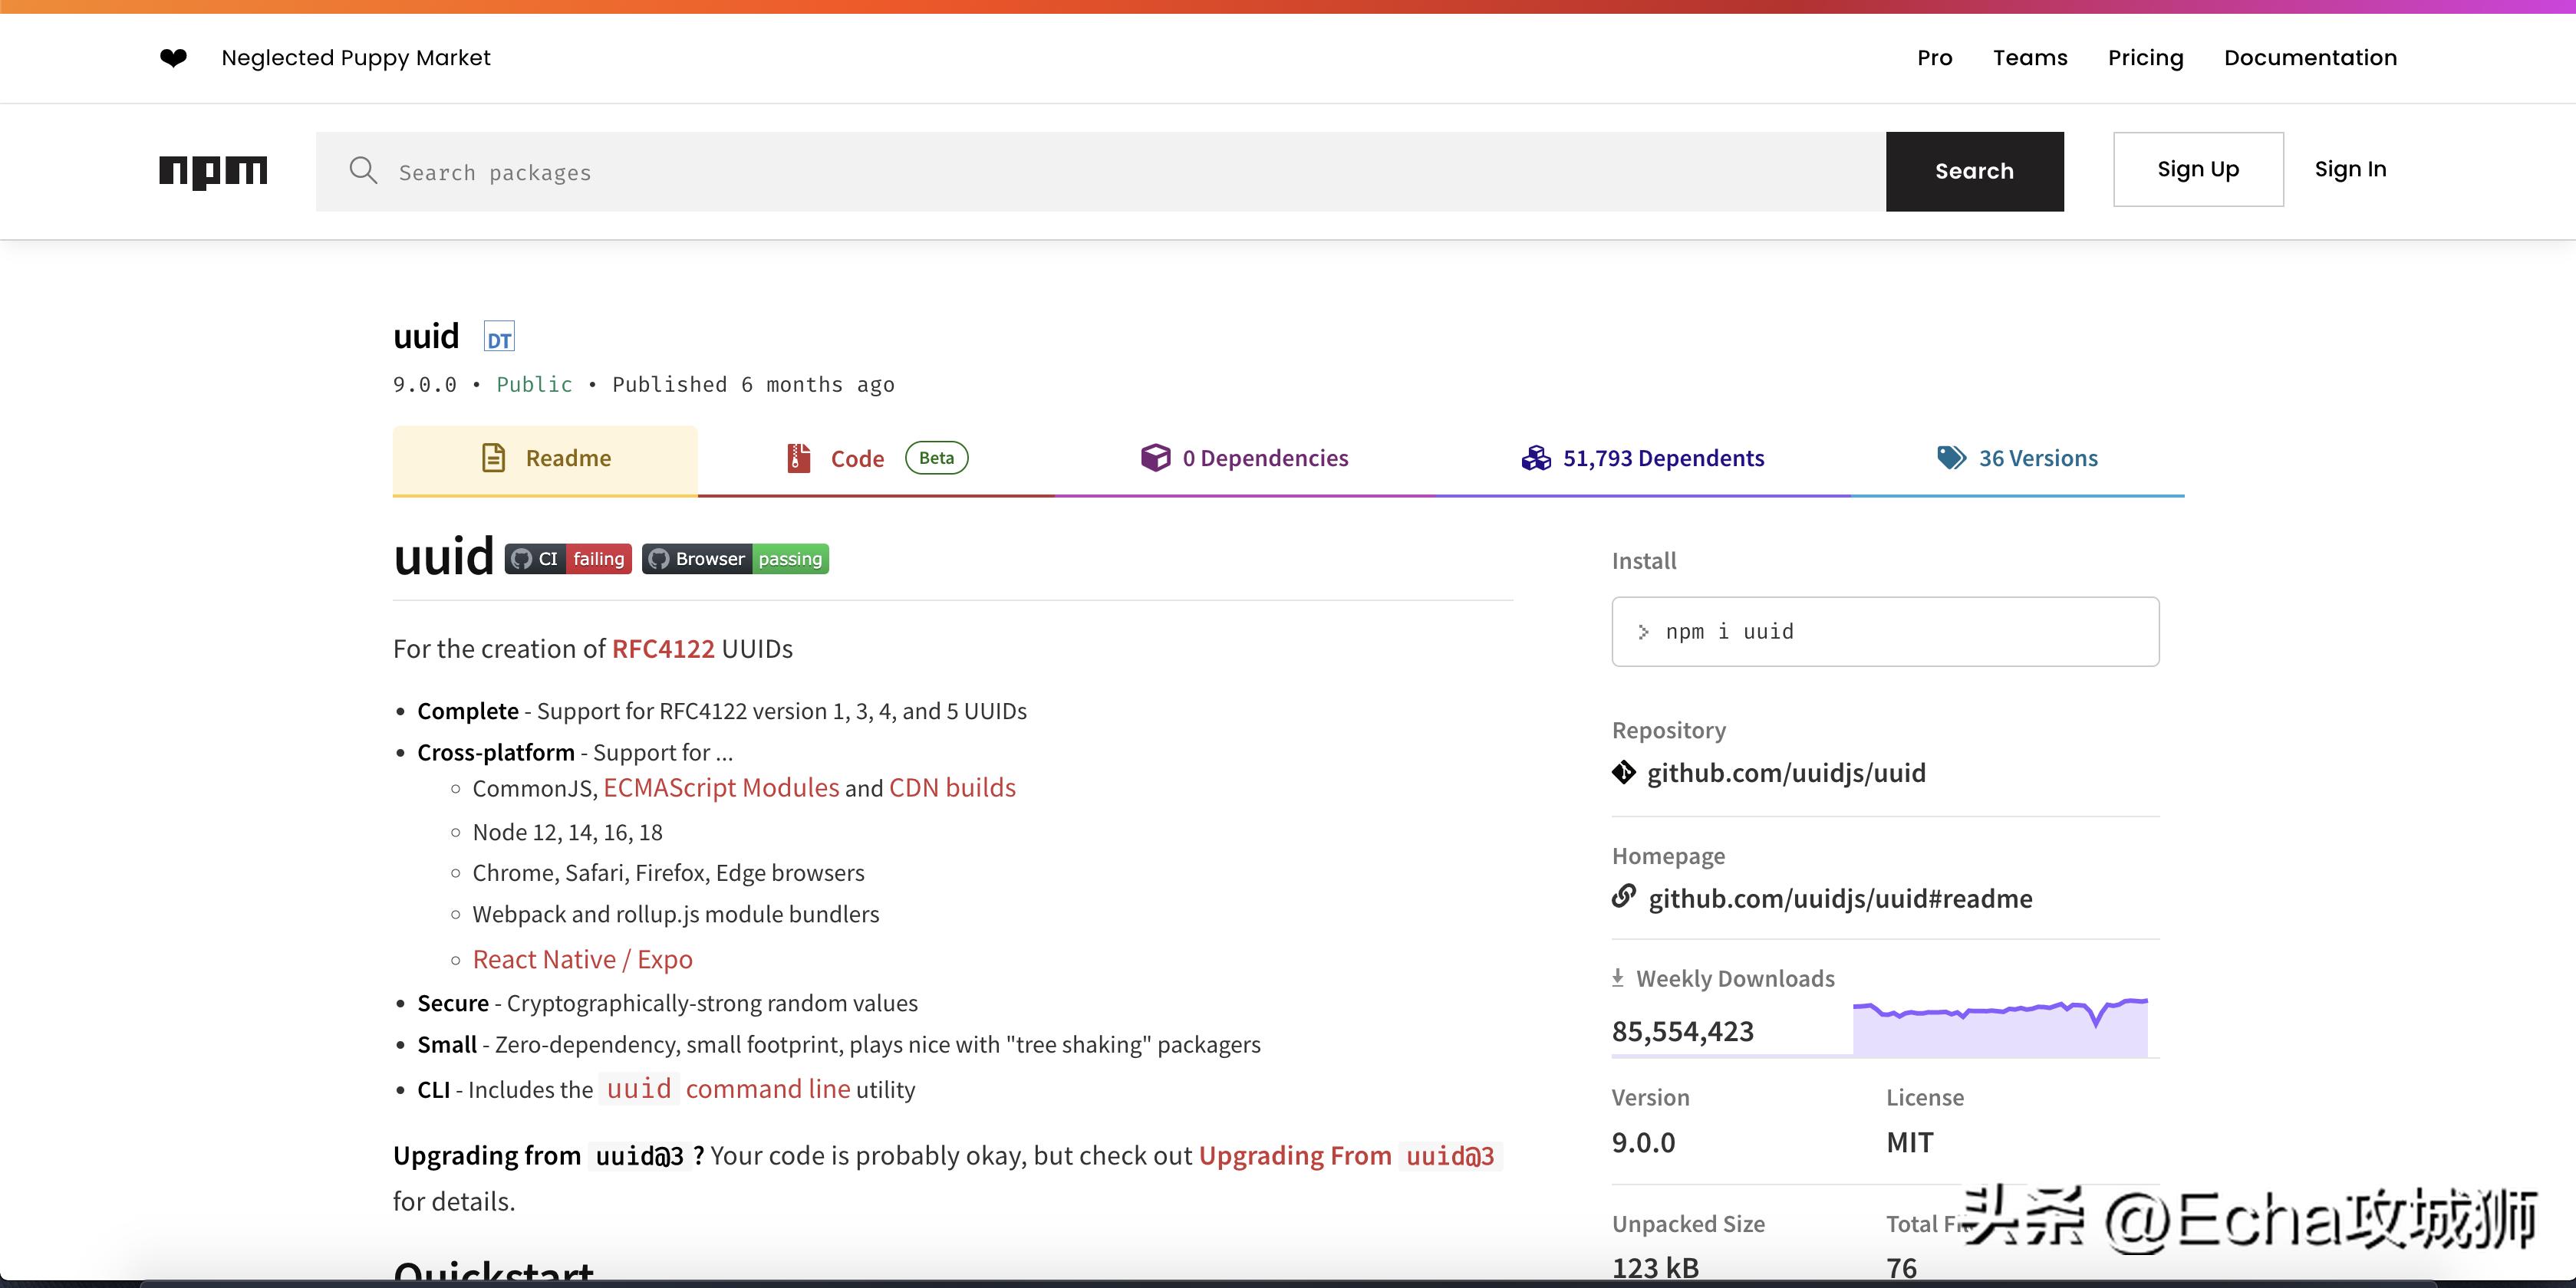The width and height of the screenshot is (2576, 1288).
Task: Click the black heart icon
Action: pyautogui.click(x=173, y=58)
